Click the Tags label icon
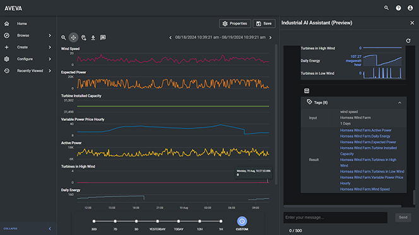 click(x=309, y=102)
